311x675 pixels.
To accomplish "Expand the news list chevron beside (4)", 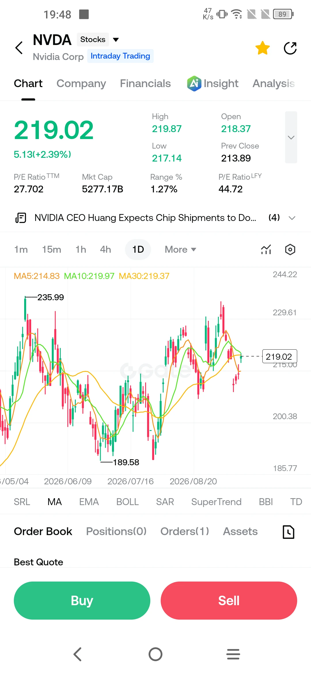I will (292, 218).
